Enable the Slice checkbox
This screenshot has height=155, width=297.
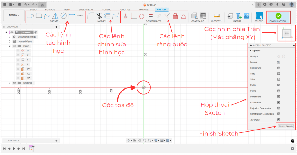point(278,80)
